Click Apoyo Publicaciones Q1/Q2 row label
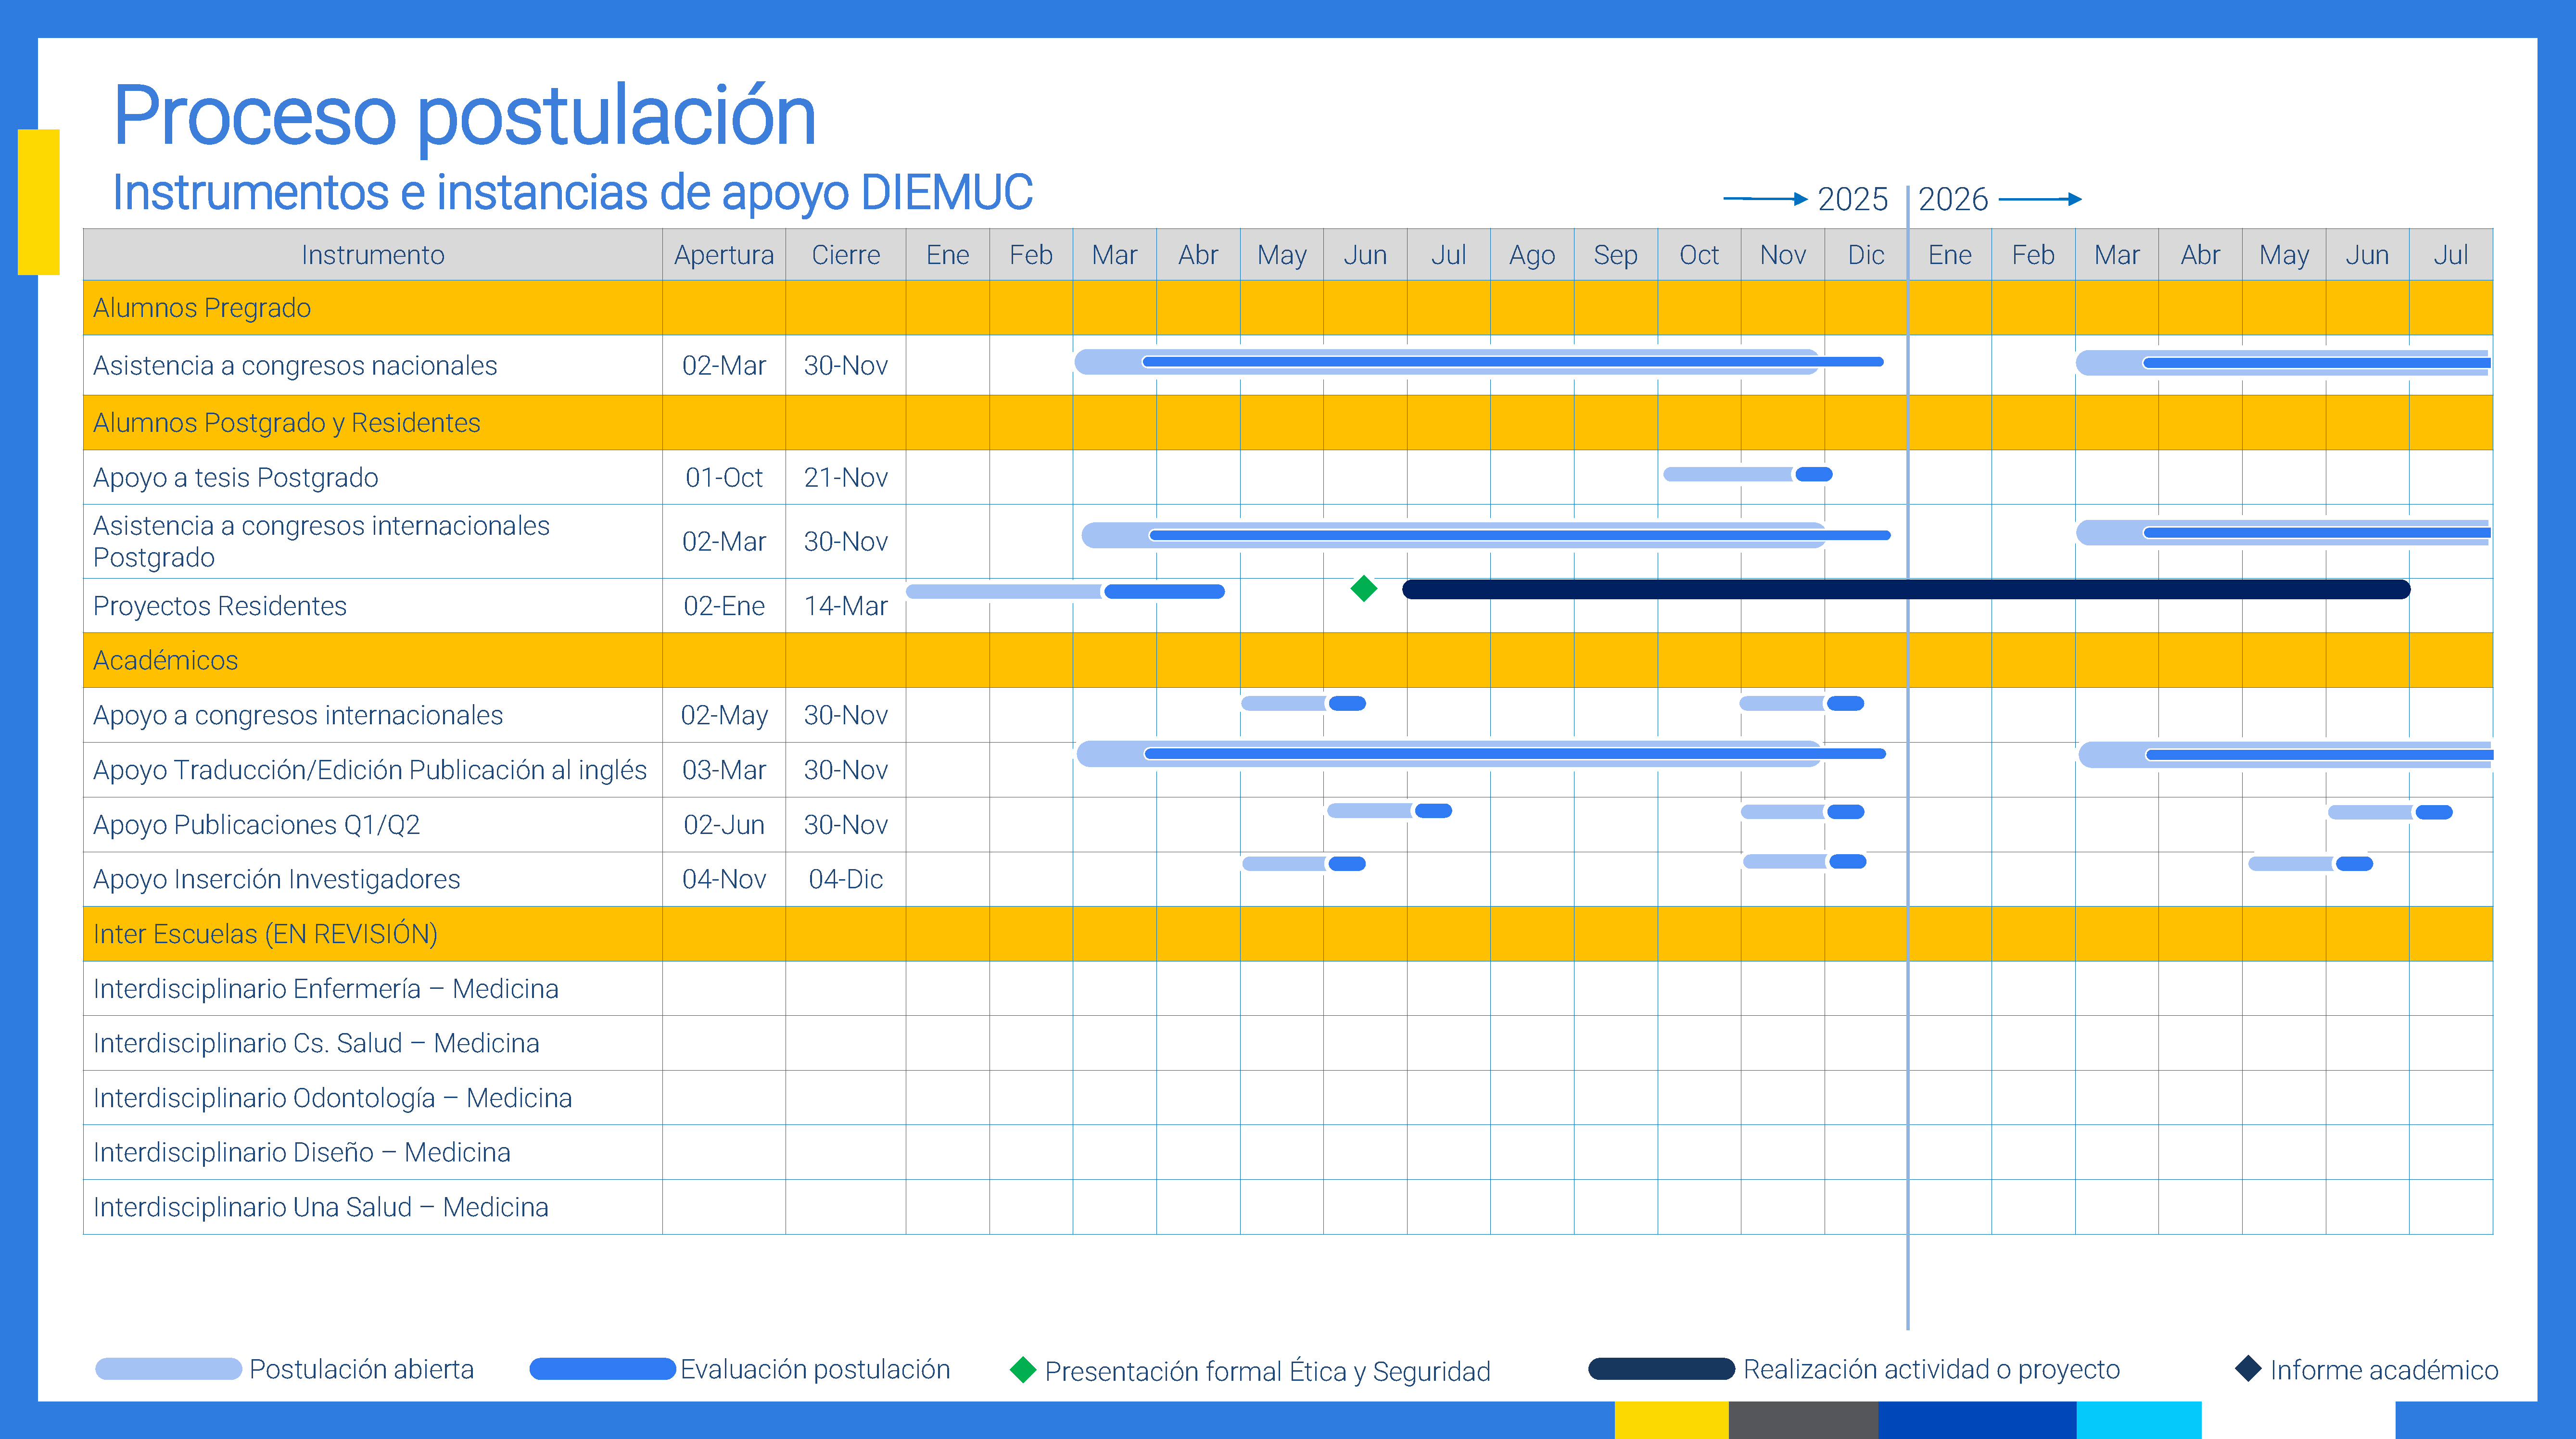Viewport: 2576px width, 1439px height. [x=256, y=825]
